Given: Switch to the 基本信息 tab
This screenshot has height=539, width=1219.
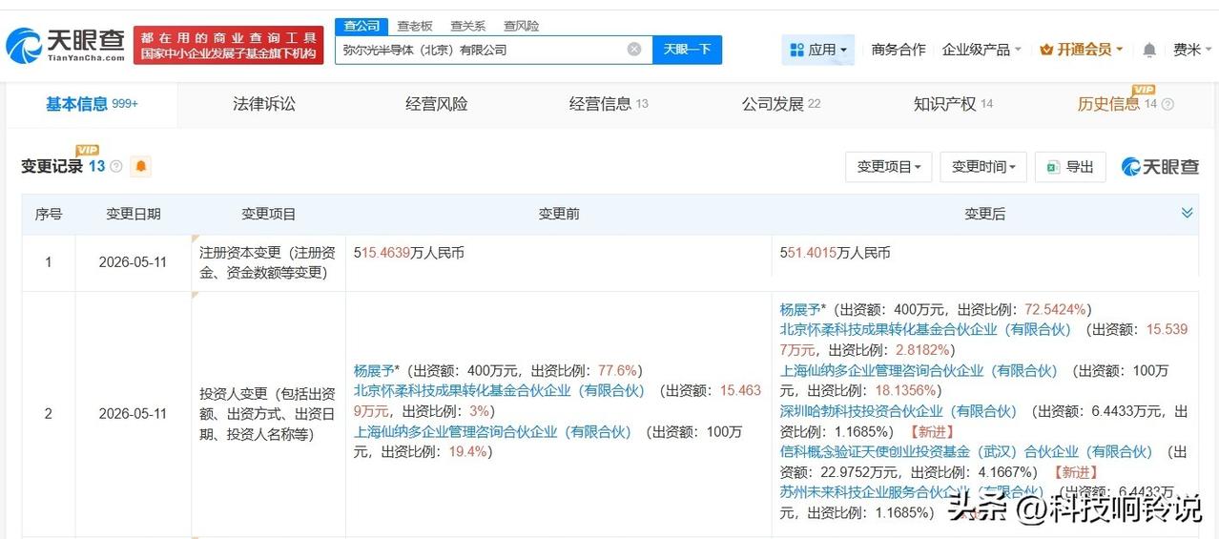Looking at the screenshot, I should tap(92, 104).
